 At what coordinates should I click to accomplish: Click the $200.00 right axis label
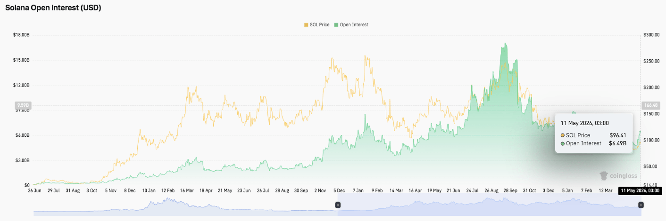point(650,87)
